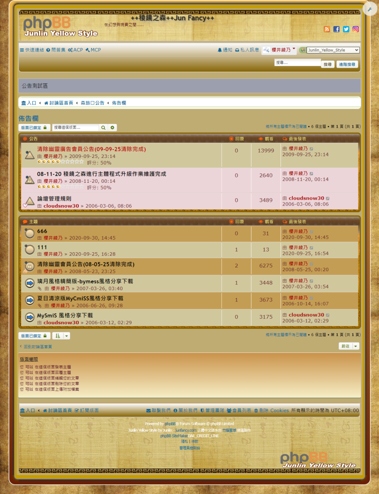Click the top 版面已鎖定 locked button
This screenshot has height=494, width=379.
(34, 128)
